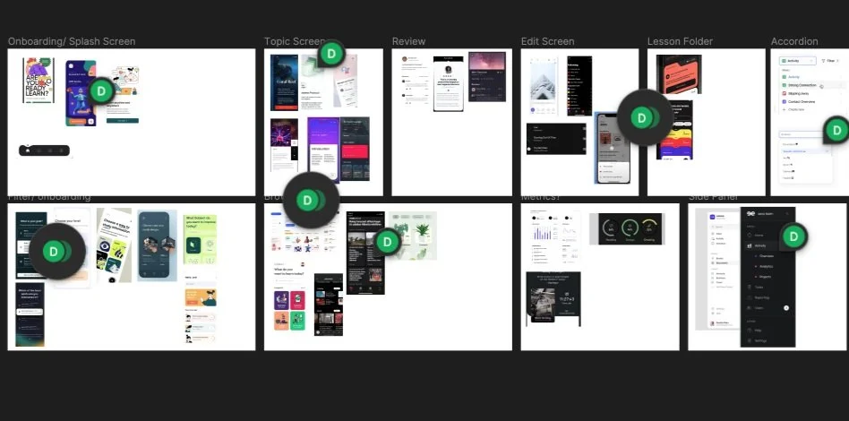
Task: Choose Strong Connection in the accordion list
Action: [x=802, y=86]
